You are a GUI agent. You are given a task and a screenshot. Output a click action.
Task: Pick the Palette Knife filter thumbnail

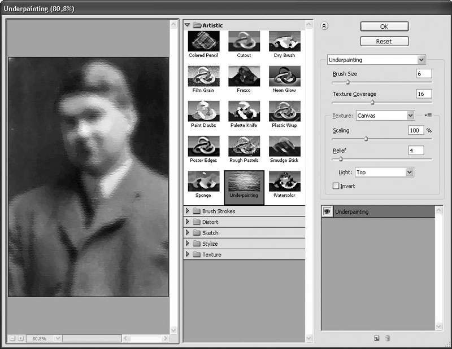pyautogui.click(x=244, y=111)
